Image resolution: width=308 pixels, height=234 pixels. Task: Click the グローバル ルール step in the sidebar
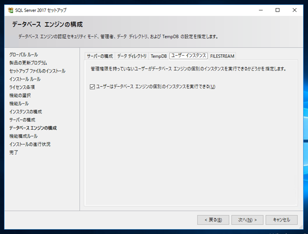coord(24,55)
